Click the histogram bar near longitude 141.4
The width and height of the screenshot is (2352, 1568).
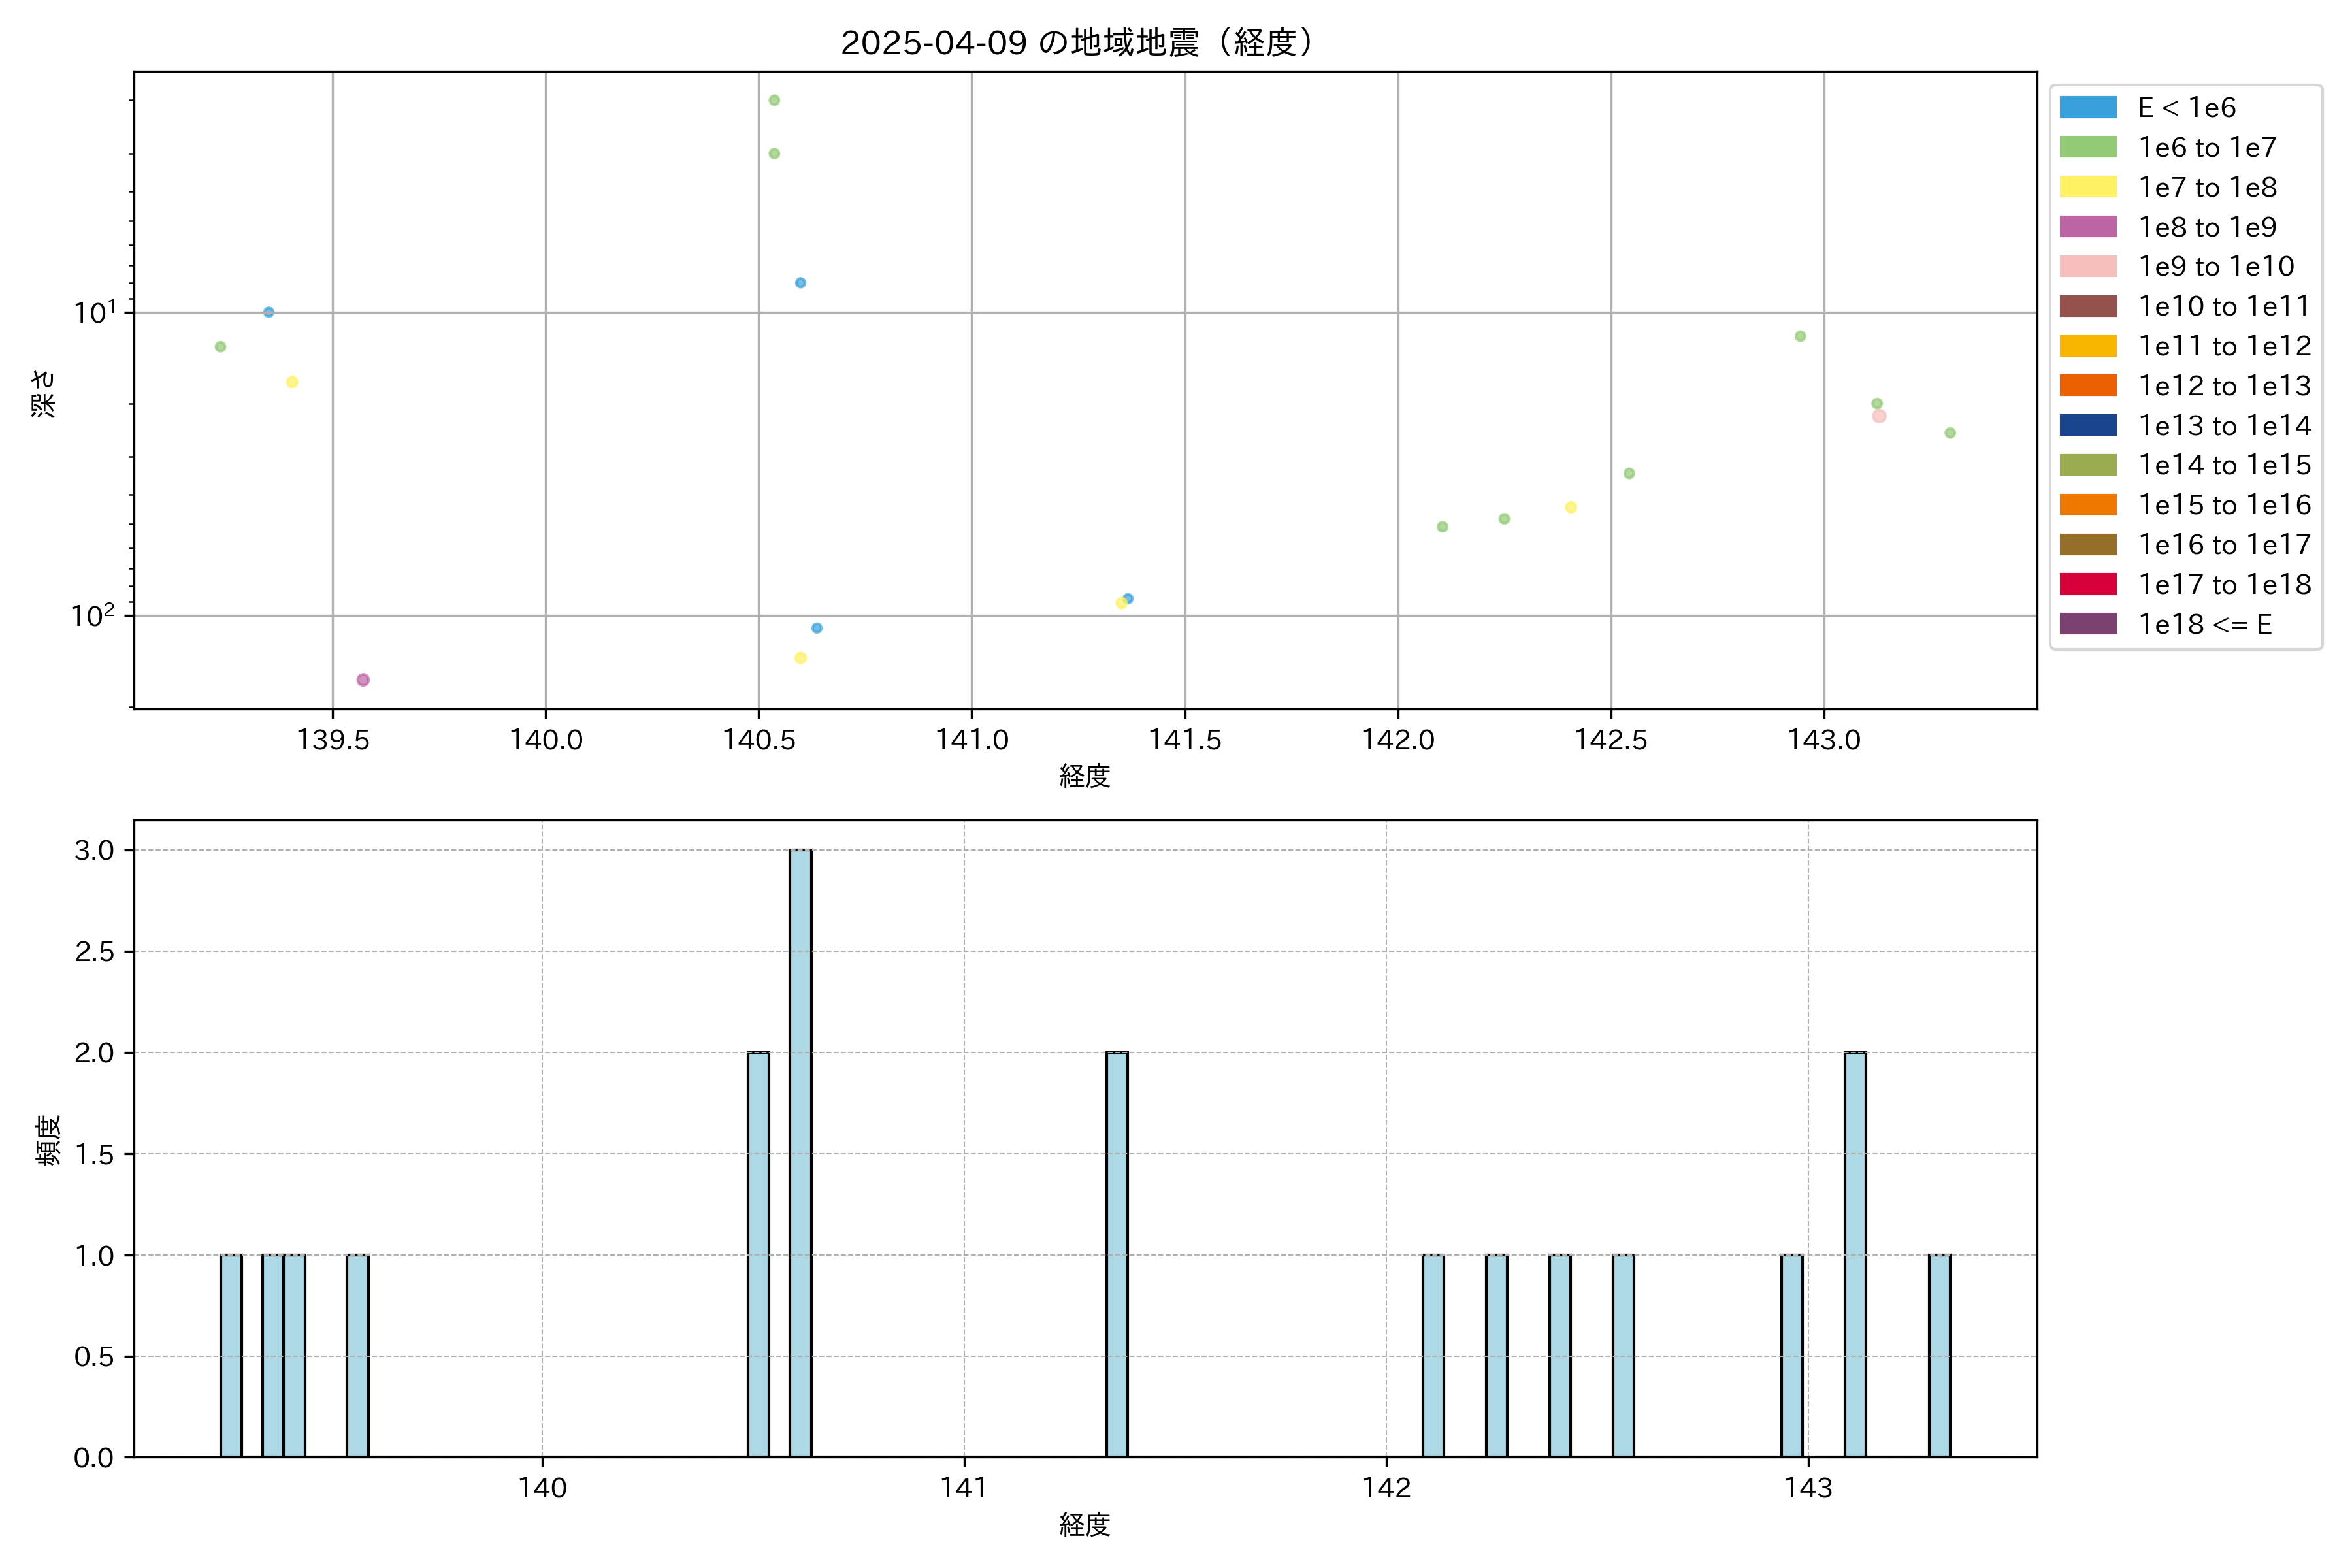tap(1117, 1254)
